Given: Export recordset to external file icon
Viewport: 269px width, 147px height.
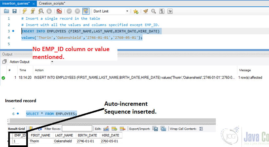Looking at the screenshot, I should (155, 129).
